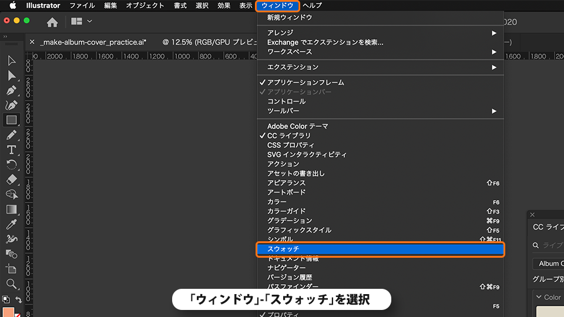Open the arrange documents layout icon
564x317 pixels.
pyautogui.click(x=76, y=21)
